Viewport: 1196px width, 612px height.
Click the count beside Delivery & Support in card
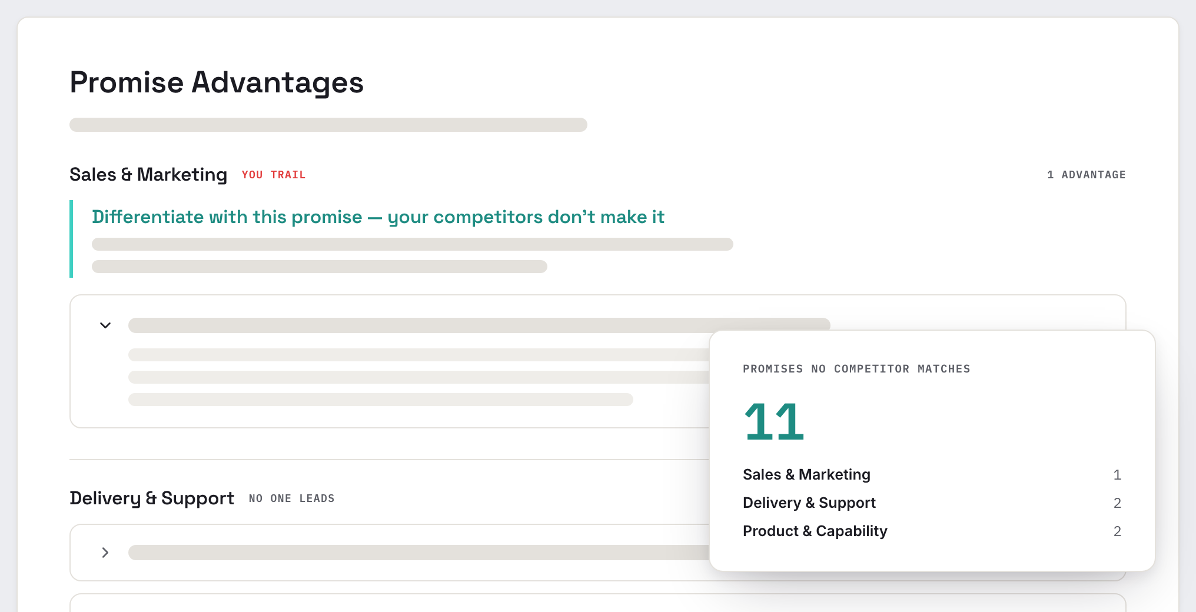(x=1117, y=503)
